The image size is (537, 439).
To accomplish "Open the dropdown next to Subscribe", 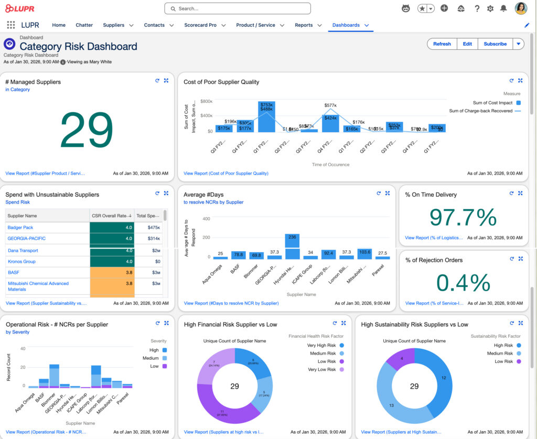I will click(x=518, y=44).
